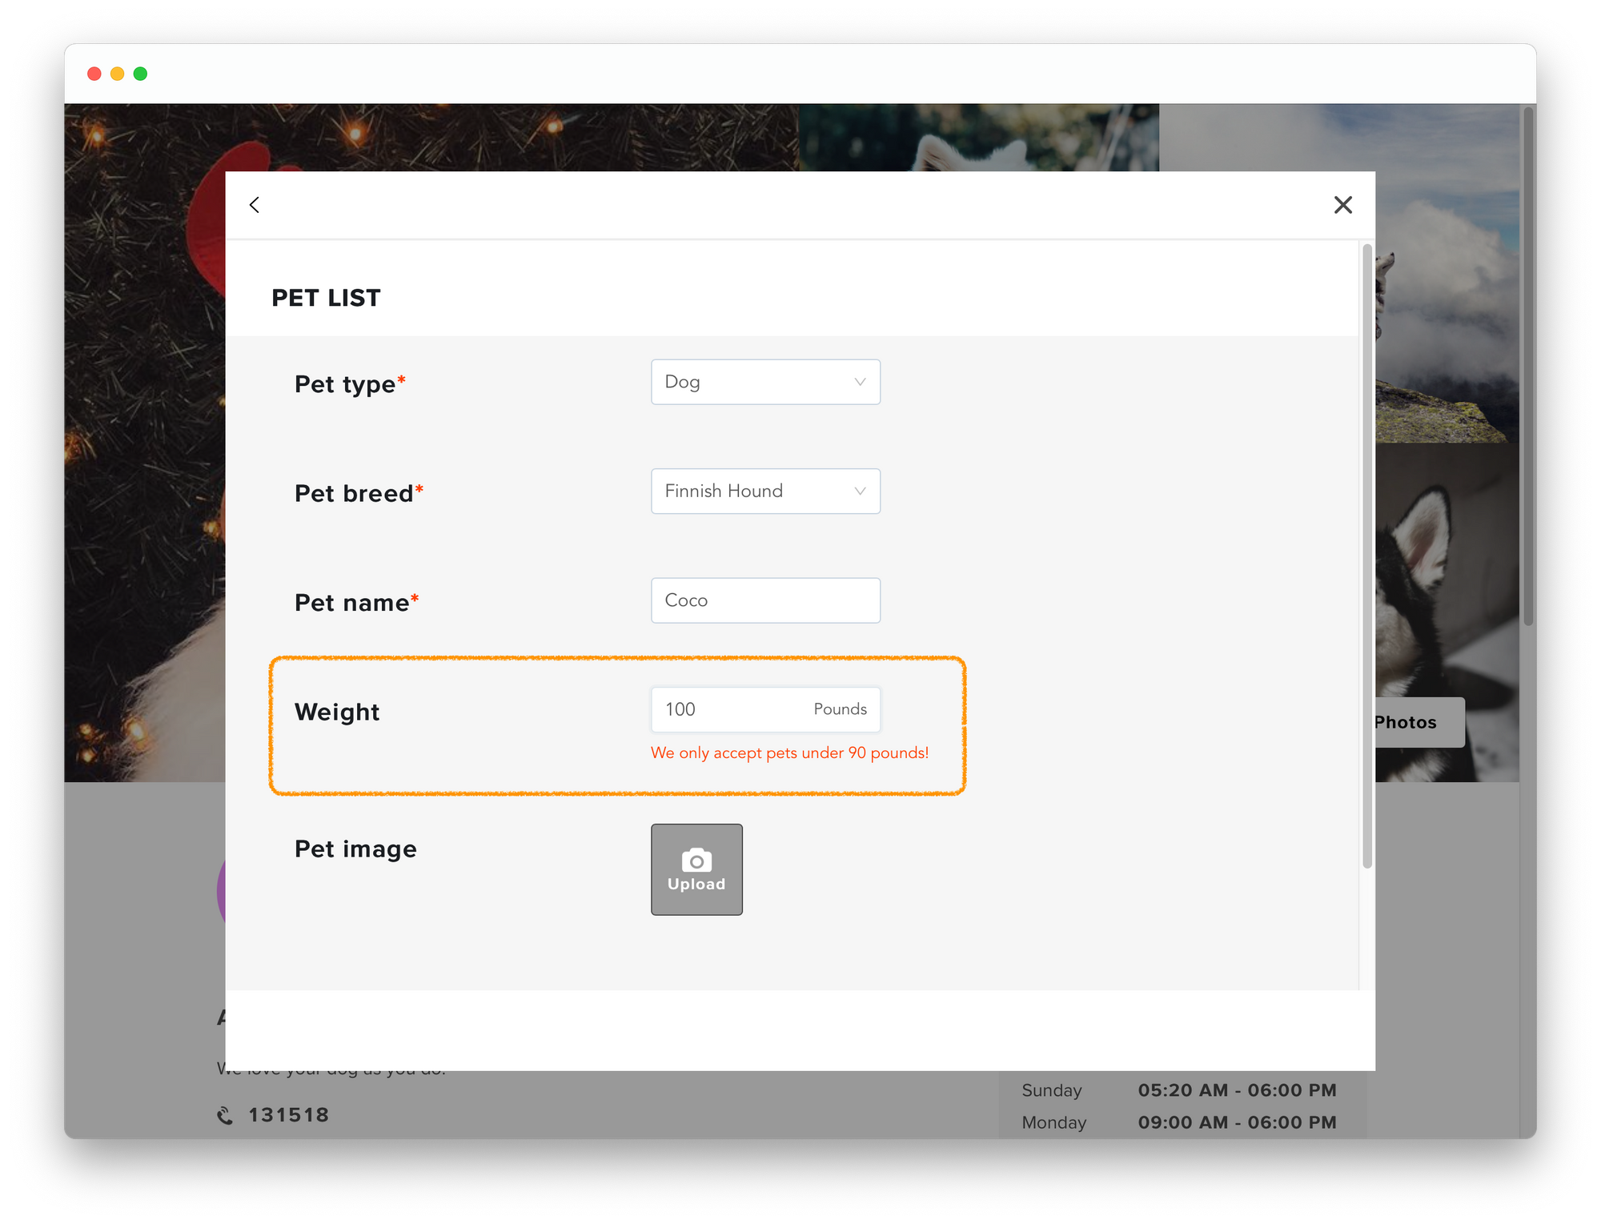Upload a pet image with camera button
Image resolution: width=1601 pixels, height=1224 pixels.
(x=696, y=869)
